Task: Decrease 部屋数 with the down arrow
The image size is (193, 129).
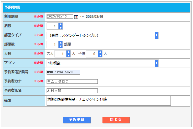Action: point(60,46)
